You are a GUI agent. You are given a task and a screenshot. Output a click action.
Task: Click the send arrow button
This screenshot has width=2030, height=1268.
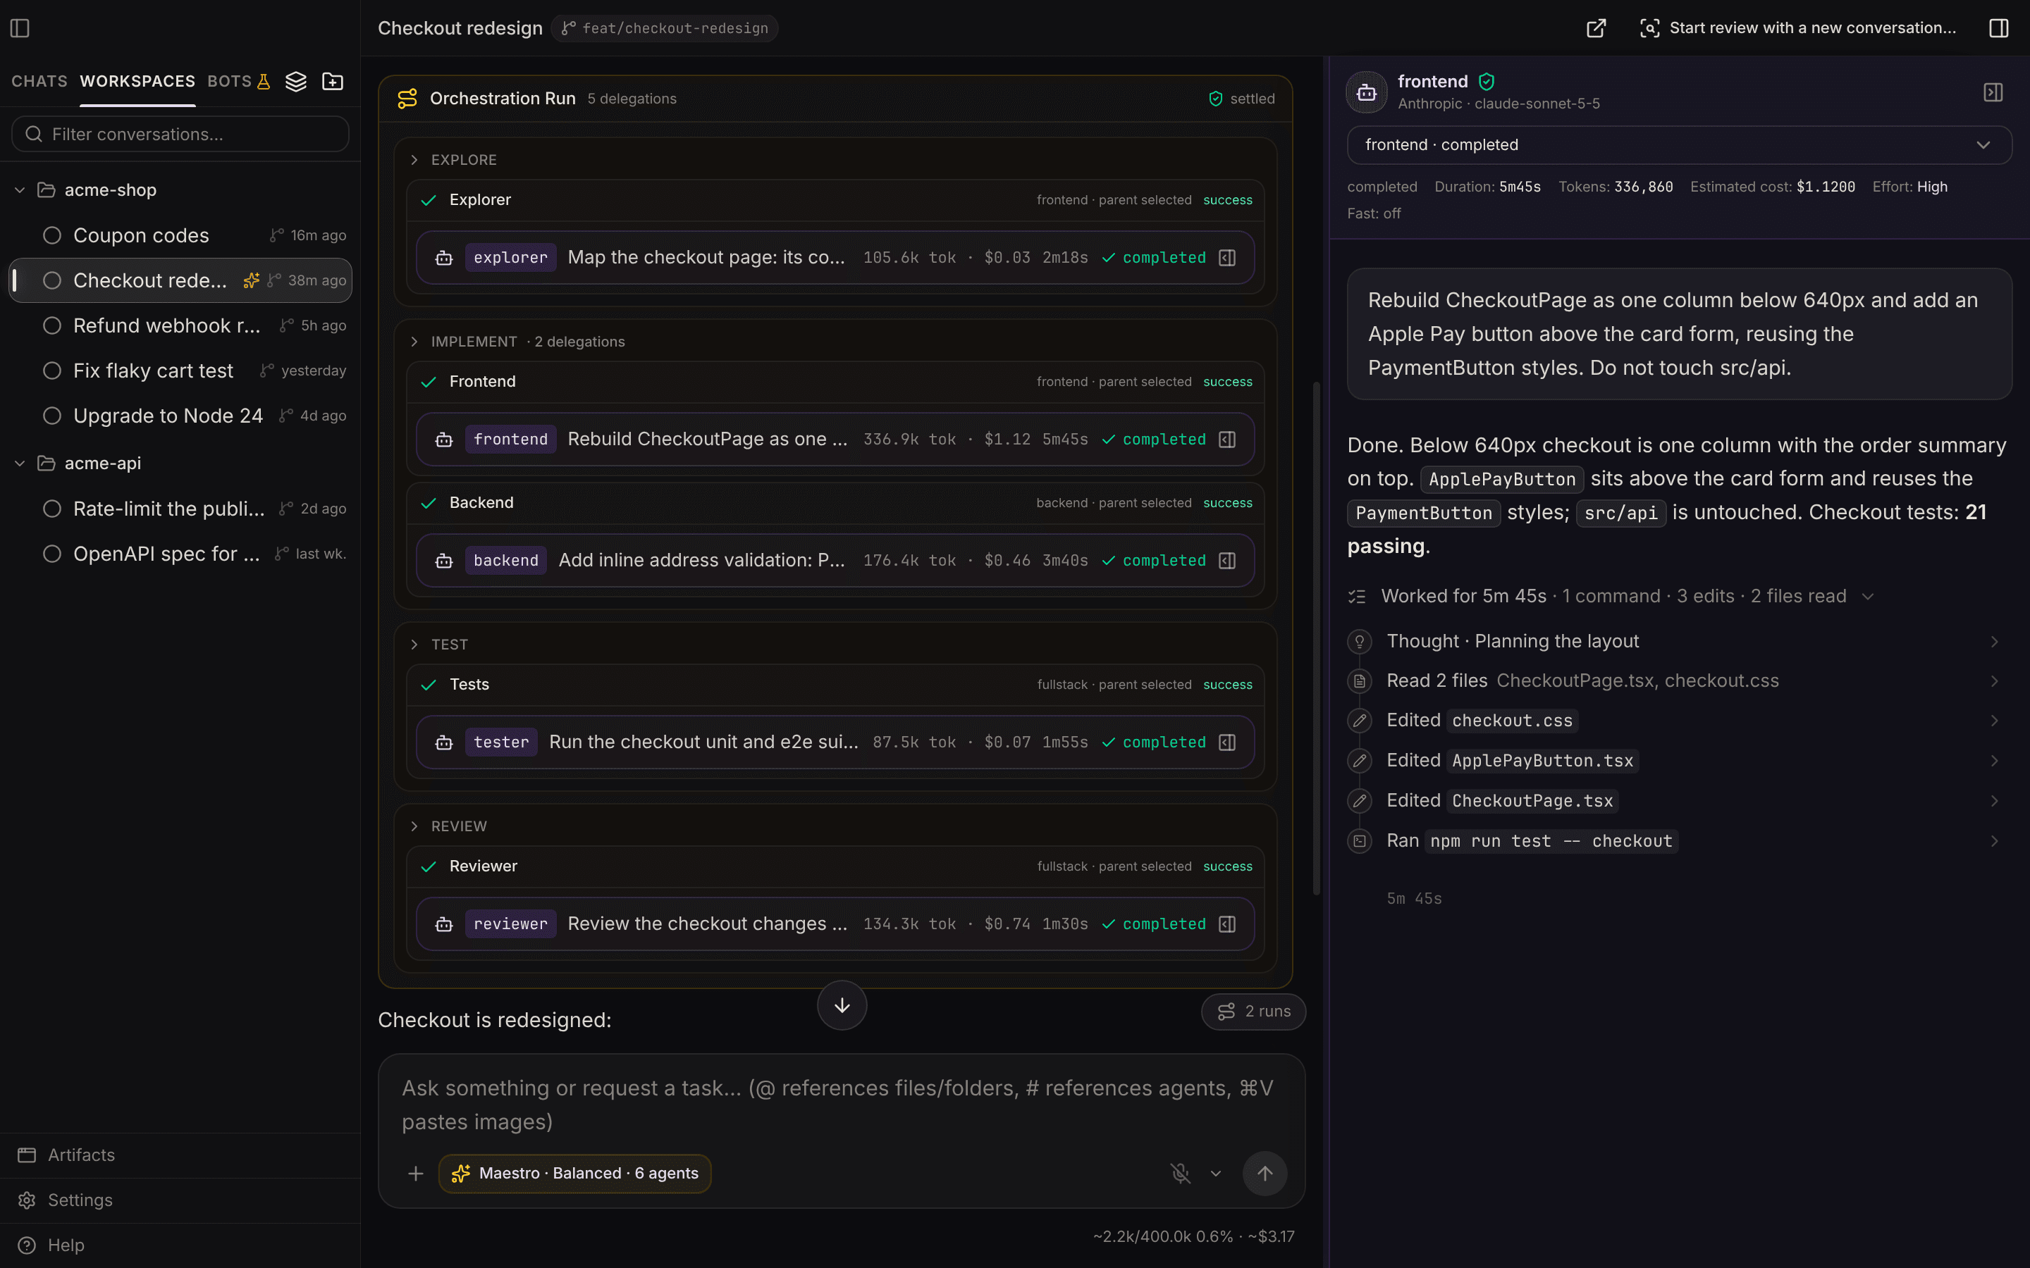pos(1265,1173)
